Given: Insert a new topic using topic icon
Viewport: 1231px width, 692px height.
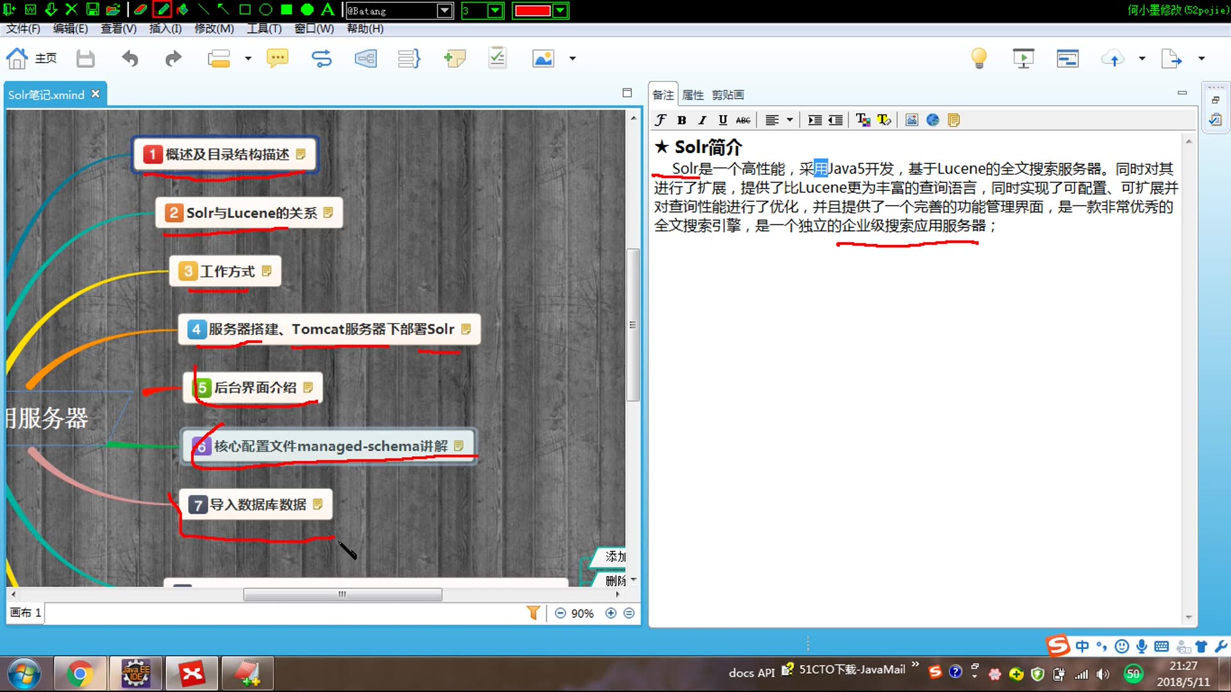Looking at the screenshot, I should (x=219, y=59).
